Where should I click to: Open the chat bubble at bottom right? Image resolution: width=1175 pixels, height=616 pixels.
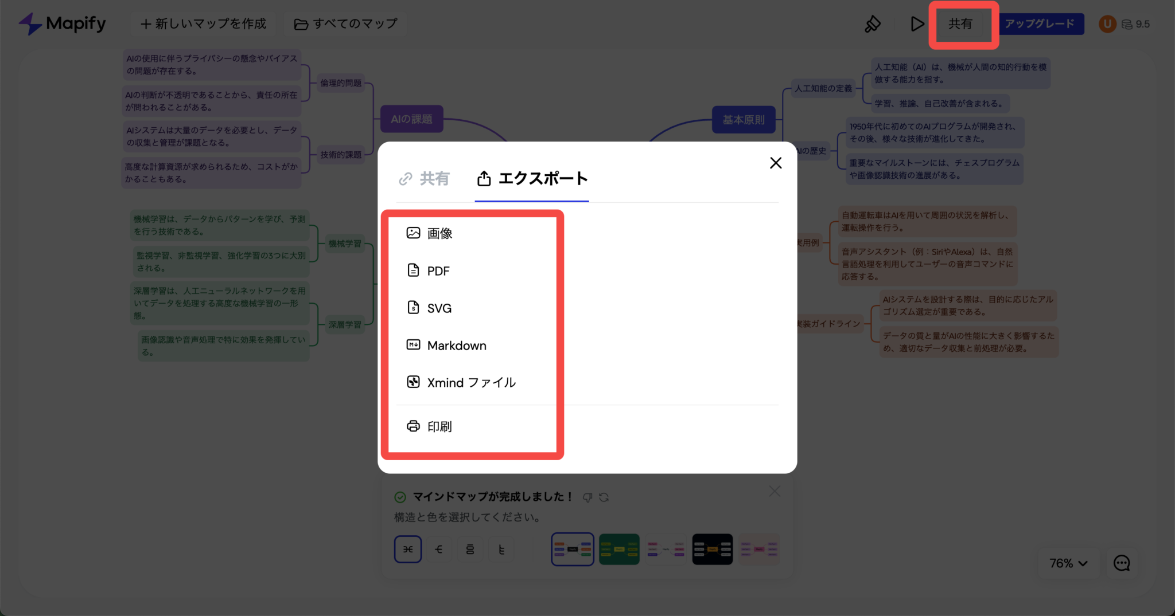pos(1121,563)
